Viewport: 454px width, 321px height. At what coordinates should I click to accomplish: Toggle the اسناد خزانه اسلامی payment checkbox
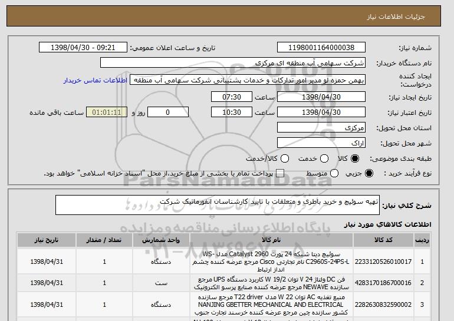[280, 174]
